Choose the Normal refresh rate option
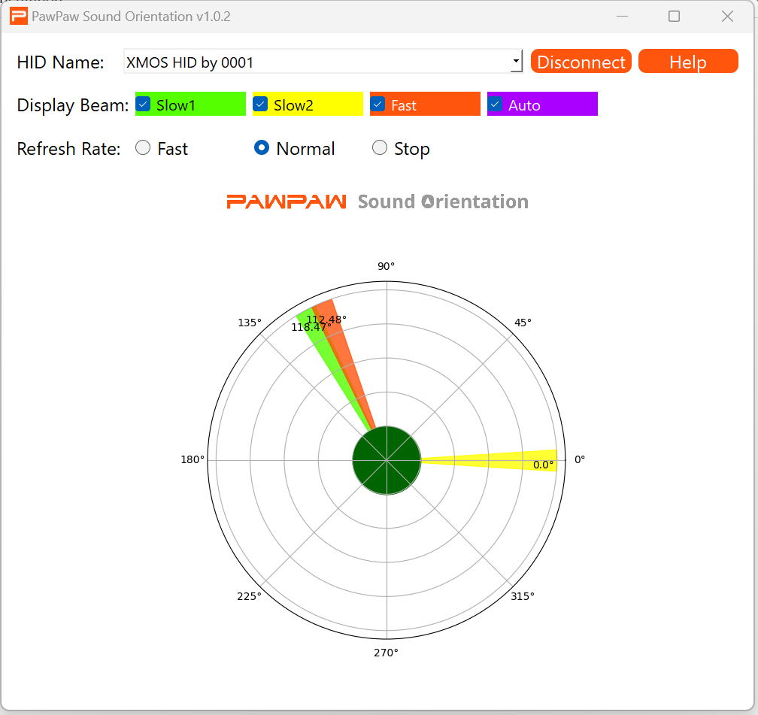Image resolution: width=758 pixels, height=715 pixels. pyautogui.click(x=262, y=148)
